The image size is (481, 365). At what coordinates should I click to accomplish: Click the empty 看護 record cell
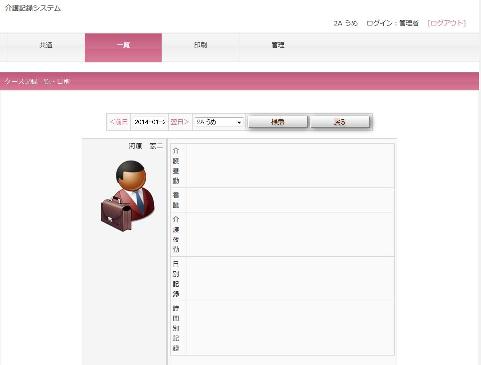tap(290, 200)
